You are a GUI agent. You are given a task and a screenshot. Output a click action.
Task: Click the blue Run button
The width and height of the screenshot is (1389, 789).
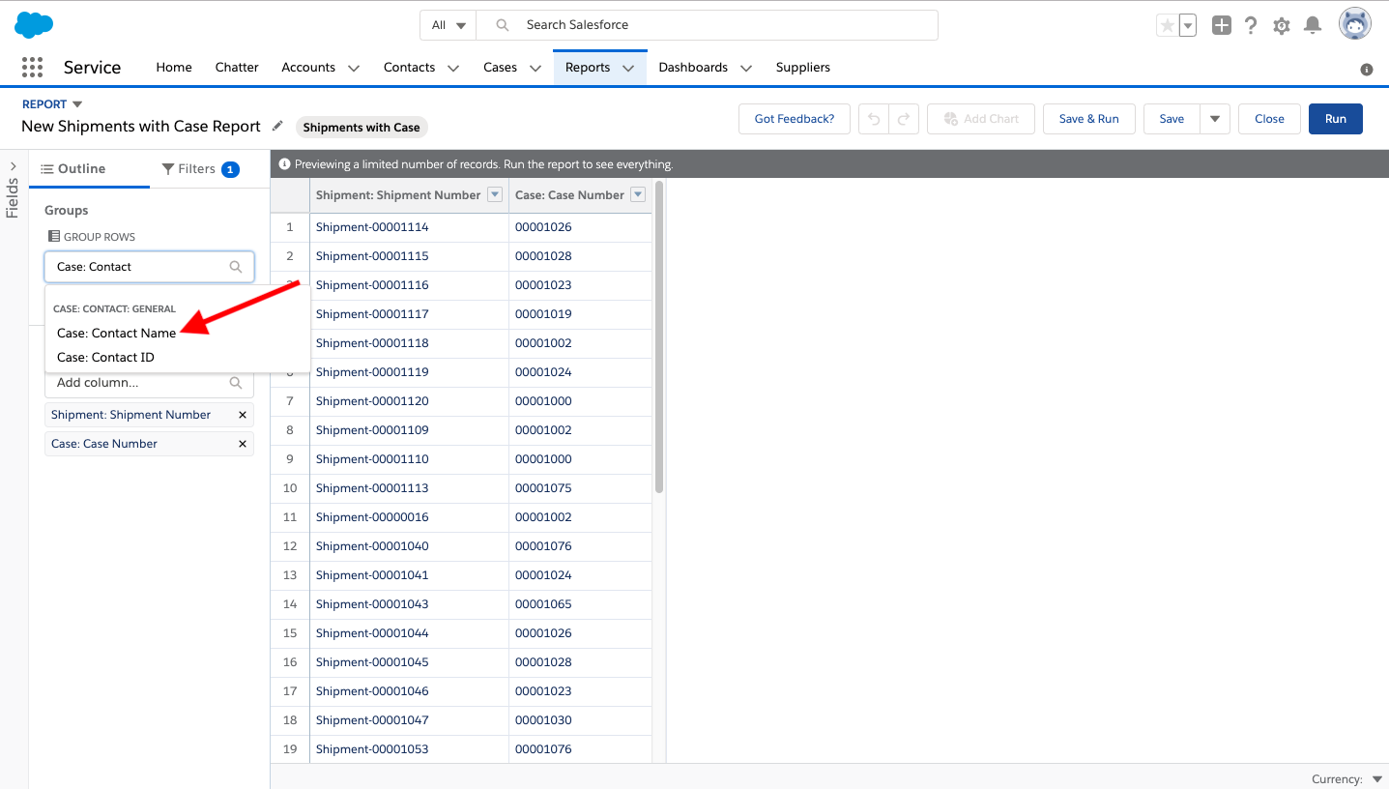click(x=1336, y=119)
